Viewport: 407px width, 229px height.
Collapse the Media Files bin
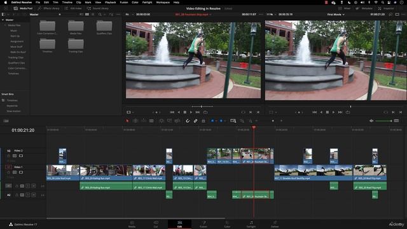(x=5, y=25)
